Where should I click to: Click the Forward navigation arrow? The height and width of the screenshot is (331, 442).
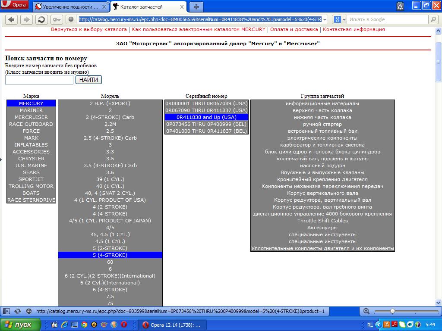pyautogui.click(x=26, y=19)
